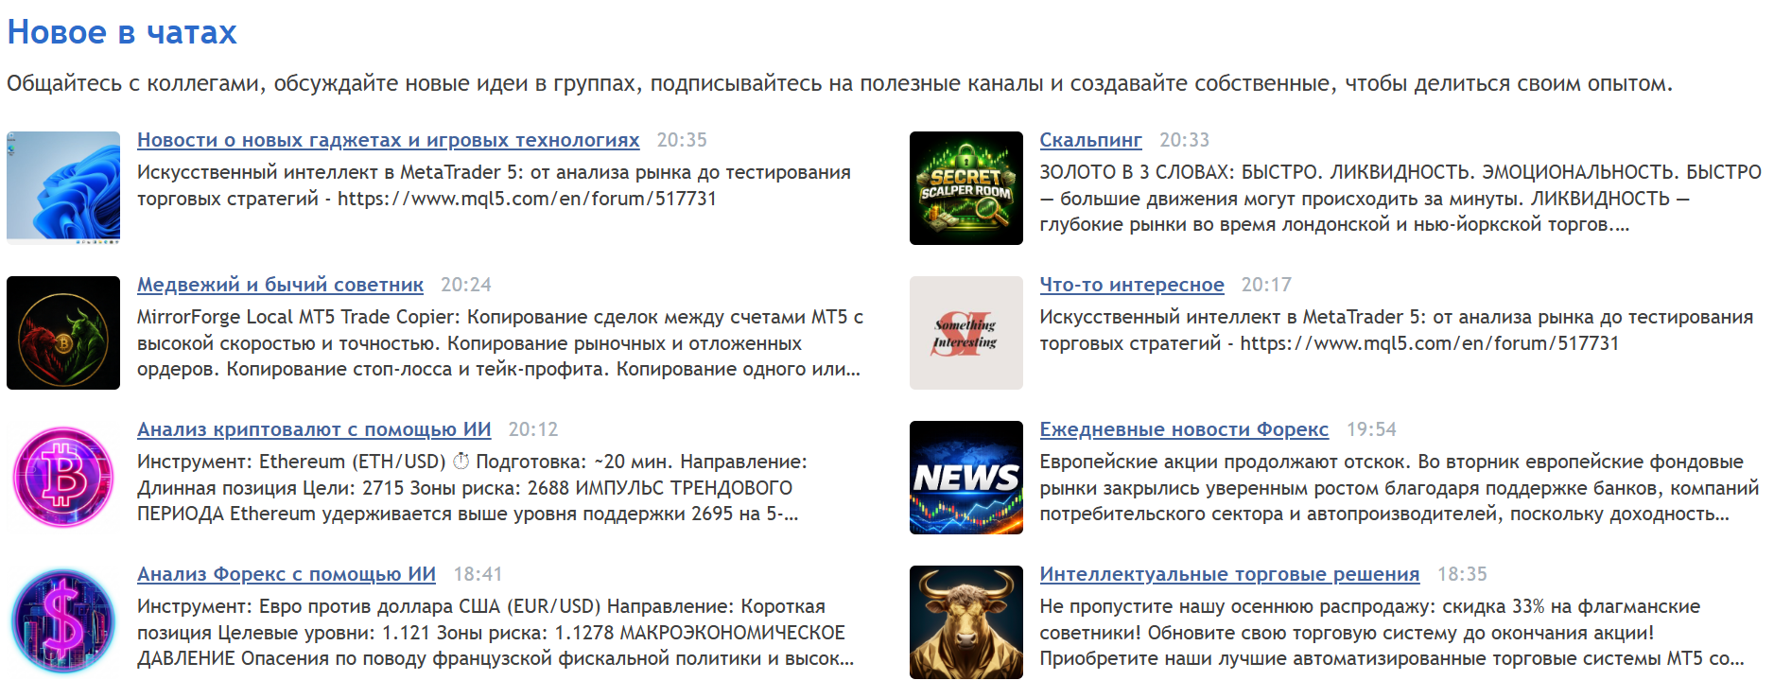
Task: Click the 'Европейские акции продолжают отскок' preview
Action: tap(1400, 488)
